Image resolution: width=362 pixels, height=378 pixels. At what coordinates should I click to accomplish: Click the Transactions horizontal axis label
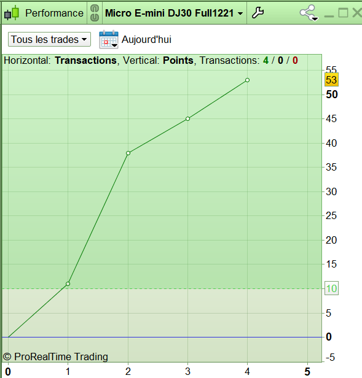click(85, 60)
